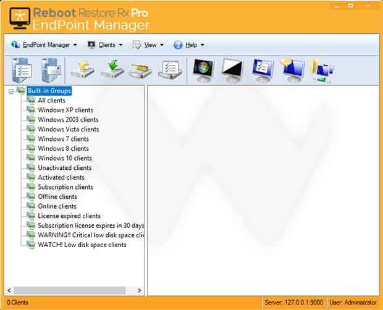383x310 pixels.
Task: Click the monitor with chat bubble icon
Action: (x=292, y=70)
